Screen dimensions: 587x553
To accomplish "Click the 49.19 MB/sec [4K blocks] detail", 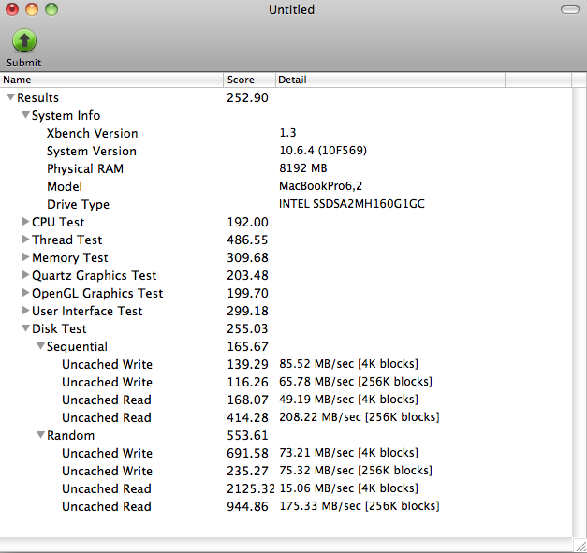I will point(348,400).
